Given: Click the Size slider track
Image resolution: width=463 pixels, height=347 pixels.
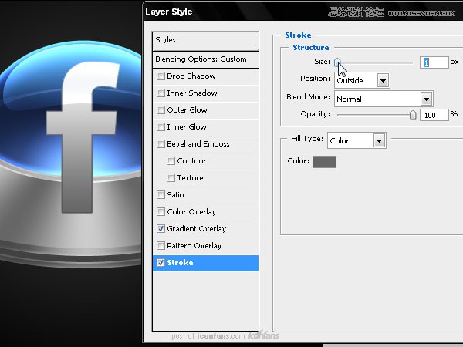Looking at the screenshot, I should coord(375,62).
